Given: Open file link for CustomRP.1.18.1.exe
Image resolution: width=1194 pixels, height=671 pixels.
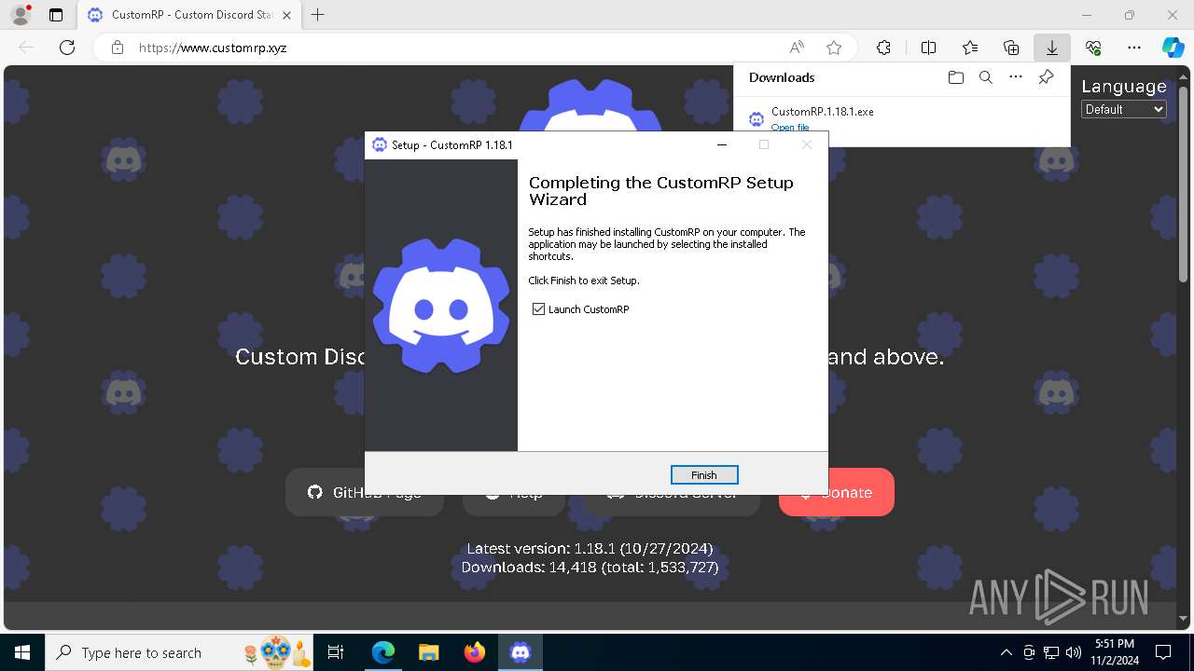Looking at the screenshot, I should pyautogui.click(x=790, y=128).
